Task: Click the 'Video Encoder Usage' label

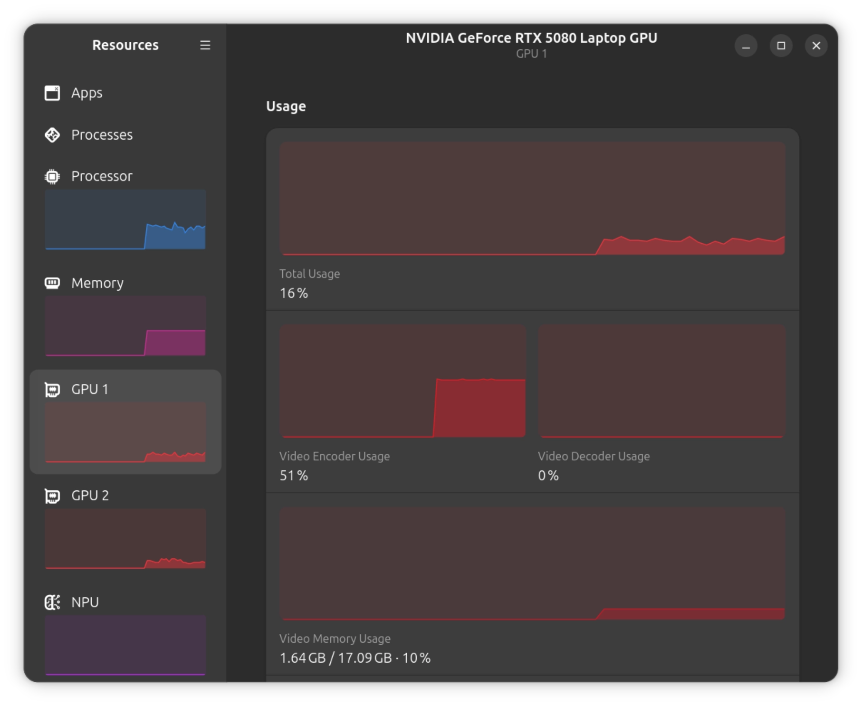Action: 335,457
